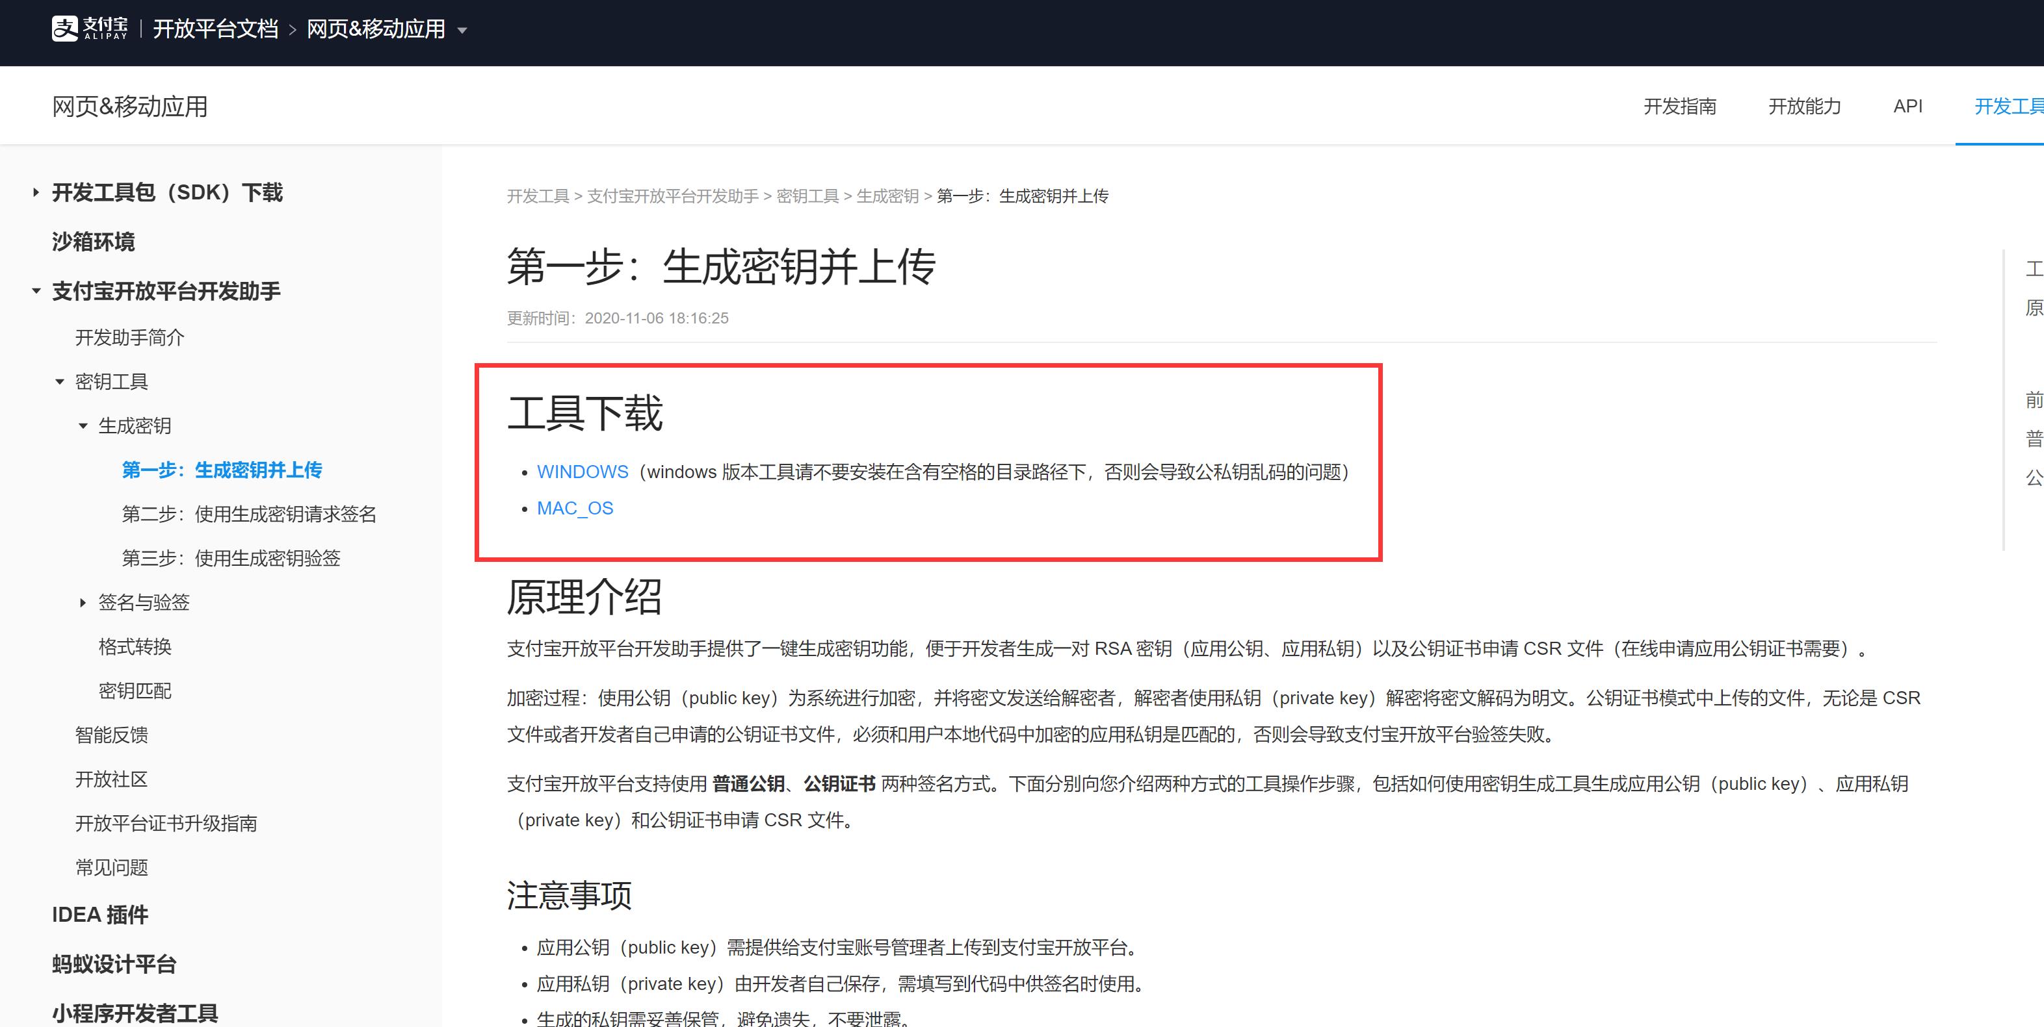2044x1027 pixels.
Task: Click 网页&移动应用 section title below header
Action: [129, 107]
